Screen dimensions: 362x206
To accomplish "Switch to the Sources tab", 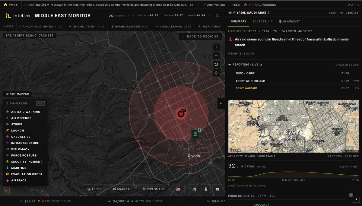I will (x=262, y=21).
